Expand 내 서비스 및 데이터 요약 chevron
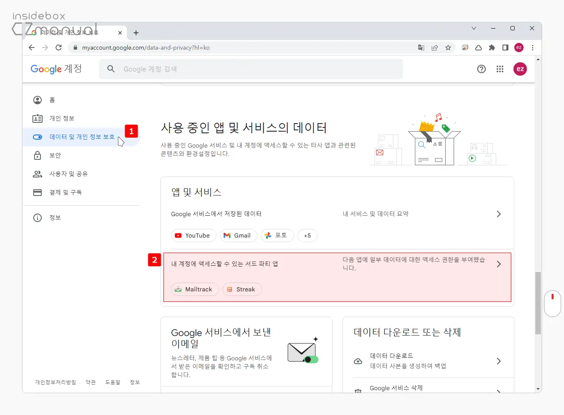This screenshot has width=564, height=415. click(x=499, y=214)
